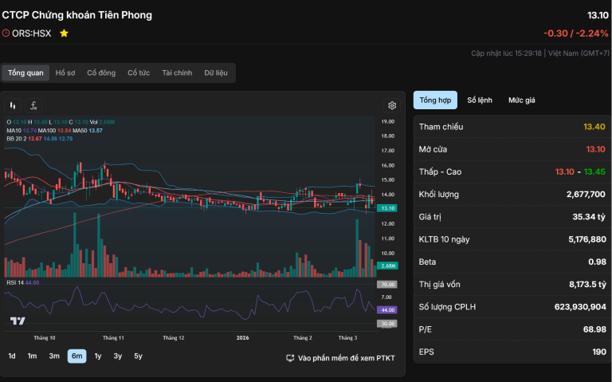Click the clock icon before ORS:HSX
Image resolution: width=612 pixels, height=382 pixels.
(x=6, y=33)
